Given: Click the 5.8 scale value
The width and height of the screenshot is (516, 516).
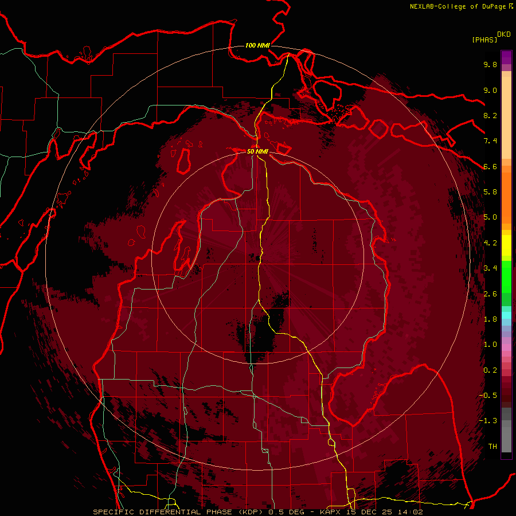Looking at the screenshot, I should 490,192.
